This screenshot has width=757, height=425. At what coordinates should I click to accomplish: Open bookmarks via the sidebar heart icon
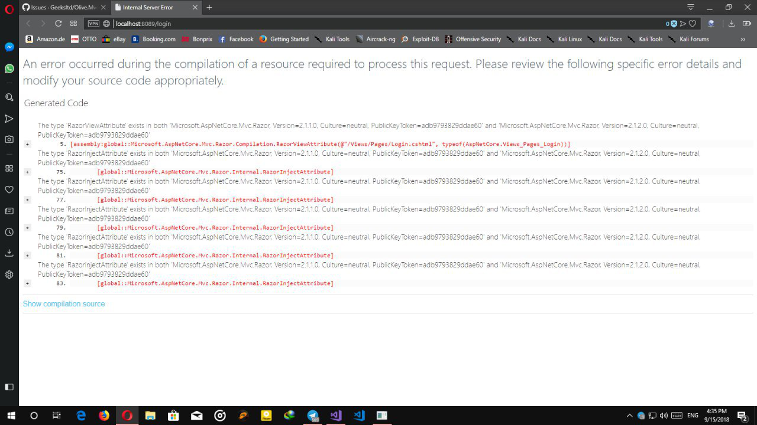pos(9,189)
